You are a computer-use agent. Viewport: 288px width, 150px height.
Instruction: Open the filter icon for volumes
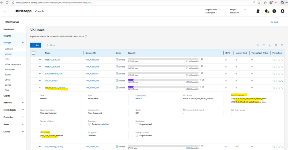click(282, 45)
